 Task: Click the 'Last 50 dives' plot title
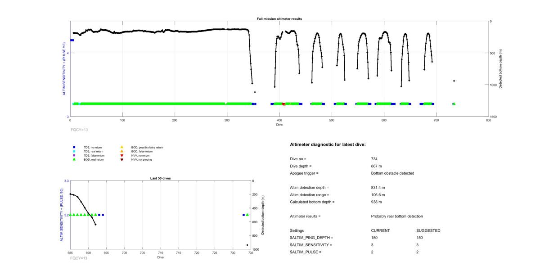pos(160,178)
